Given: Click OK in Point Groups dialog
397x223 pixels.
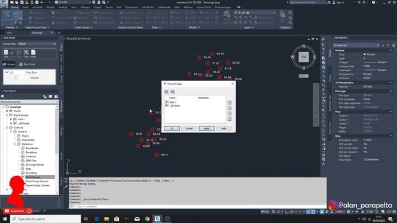Looking at the screenshot, I should (172, 128).
